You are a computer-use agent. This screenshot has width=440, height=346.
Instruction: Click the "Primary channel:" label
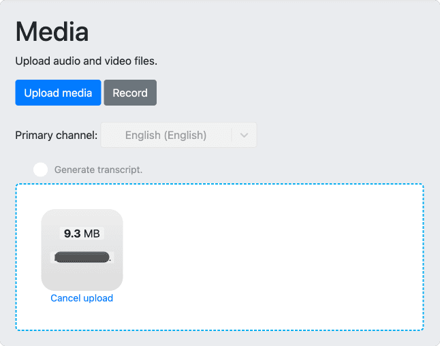coord(57,135)
